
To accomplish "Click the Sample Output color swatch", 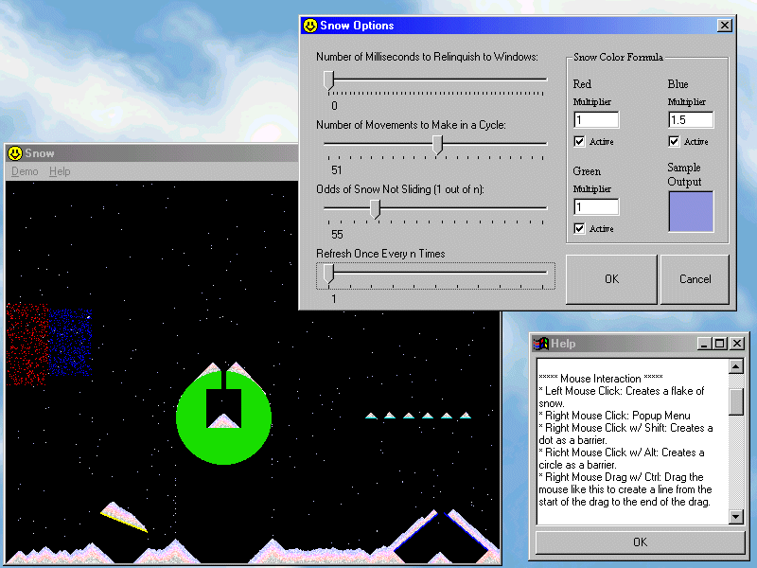I will click(691, 211).
